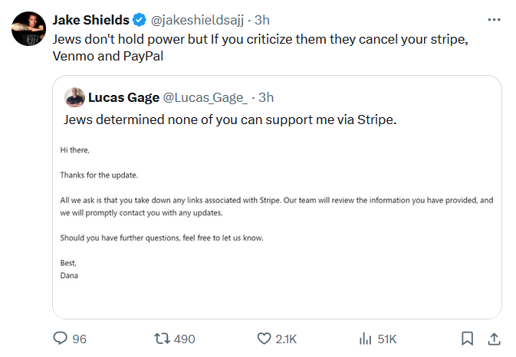The width and height of the screenshot is (516, 357).
Task: Click the reply speech bubble icon
Action: coord(61,339)
